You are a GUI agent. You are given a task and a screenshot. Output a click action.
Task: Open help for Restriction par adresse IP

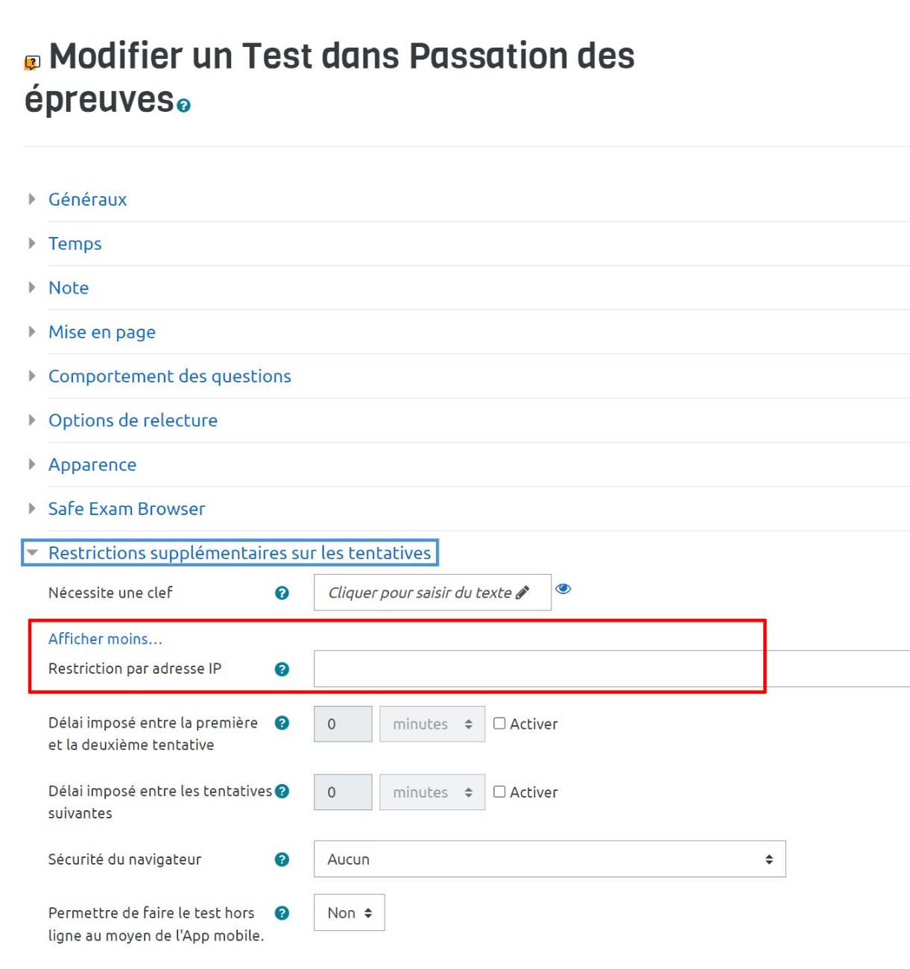pyautogui.click(x=282, y=669)
